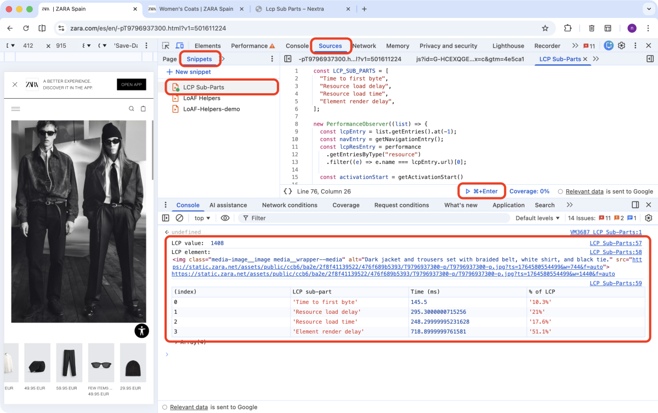
Task: Open DevTools settings via the gear icon
Action: [x=621, y=46]
